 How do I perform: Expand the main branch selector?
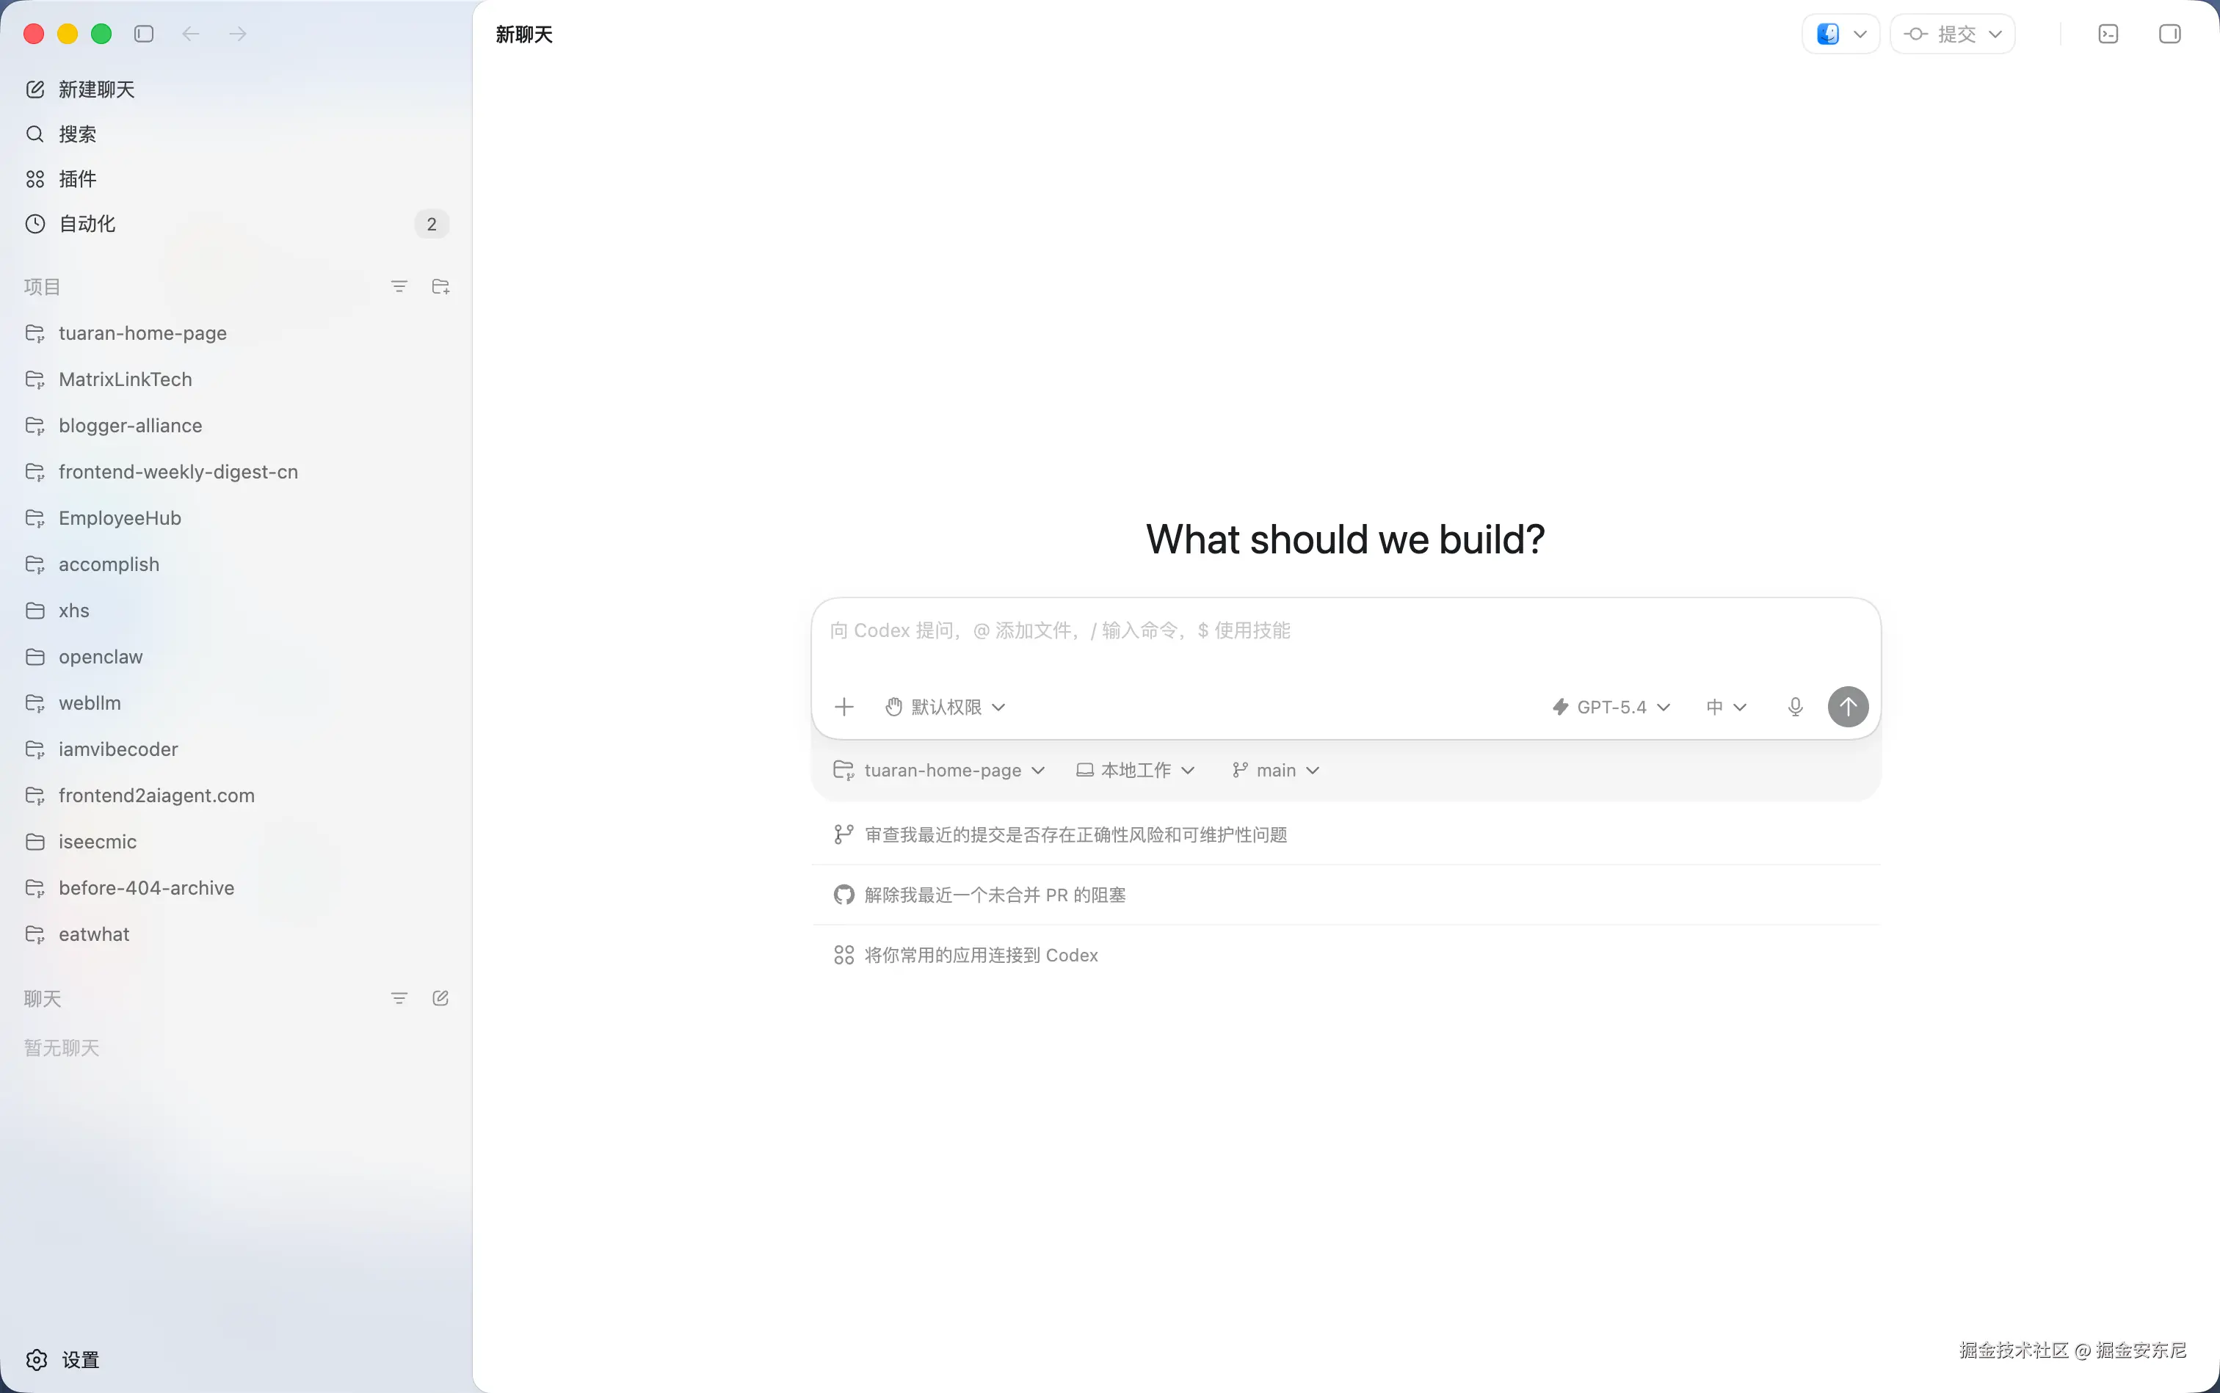coord(1274,770)
